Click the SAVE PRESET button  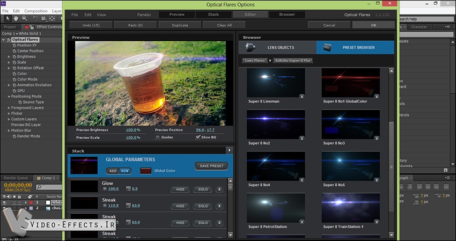click(211, 166)
